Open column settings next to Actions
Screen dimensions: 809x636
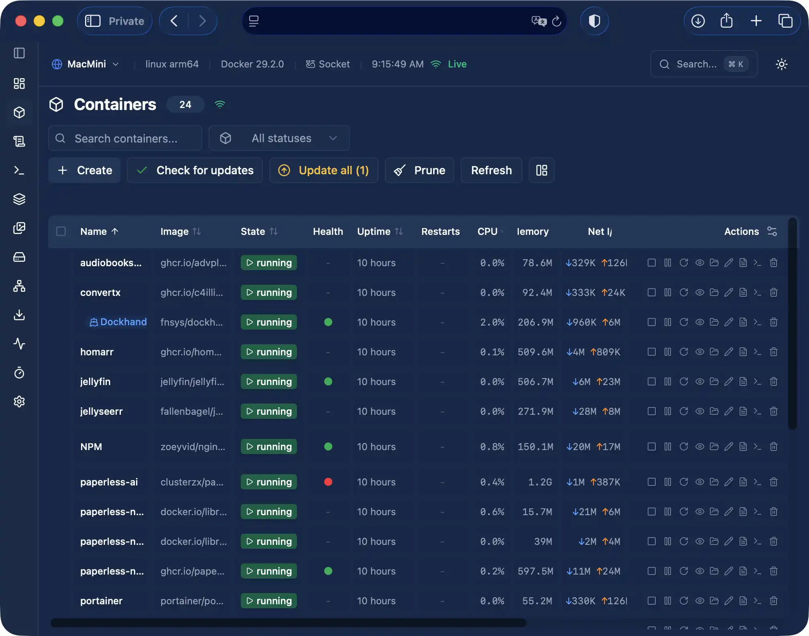click(x=772, y=231)
